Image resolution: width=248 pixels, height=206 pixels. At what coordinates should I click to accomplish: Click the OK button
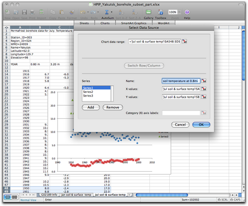pyautogui.click(x=201, y=125)
